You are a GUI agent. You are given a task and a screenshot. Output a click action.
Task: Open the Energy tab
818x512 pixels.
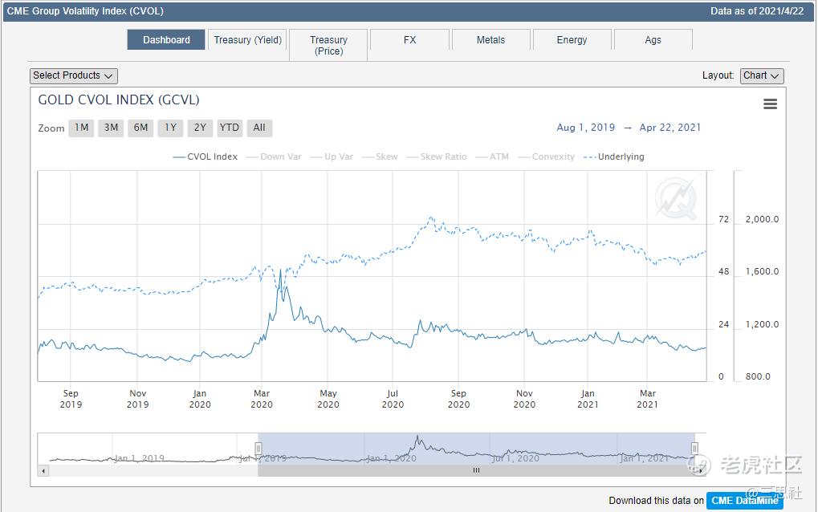click(x=572, y=39)
